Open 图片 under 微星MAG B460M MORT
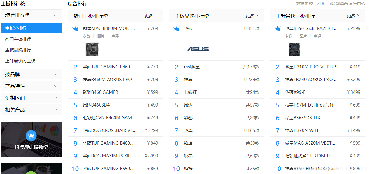Image resolution: width=370 pixels, height=174 pixels. click(101, 36)
